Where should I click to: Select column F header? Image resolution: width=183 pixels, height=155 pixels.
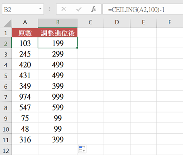[170, 22]
